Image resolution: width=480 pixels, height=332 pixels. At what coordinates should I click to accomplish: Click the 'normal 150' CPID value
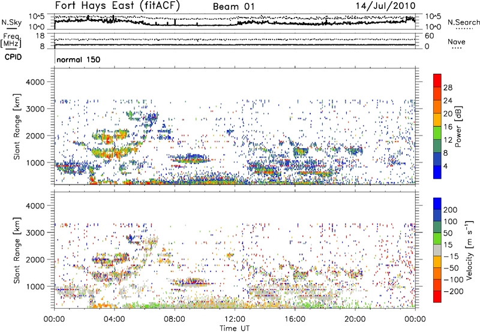pos(79,59)
